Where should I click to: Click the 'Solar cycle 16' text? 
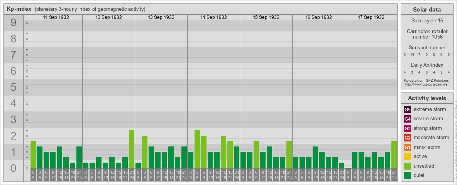427,21
